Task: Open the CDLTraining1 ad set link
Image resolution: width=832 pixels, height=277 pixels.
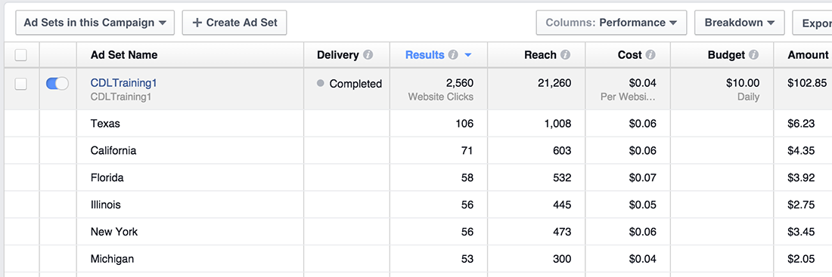Action: [123, 83]
